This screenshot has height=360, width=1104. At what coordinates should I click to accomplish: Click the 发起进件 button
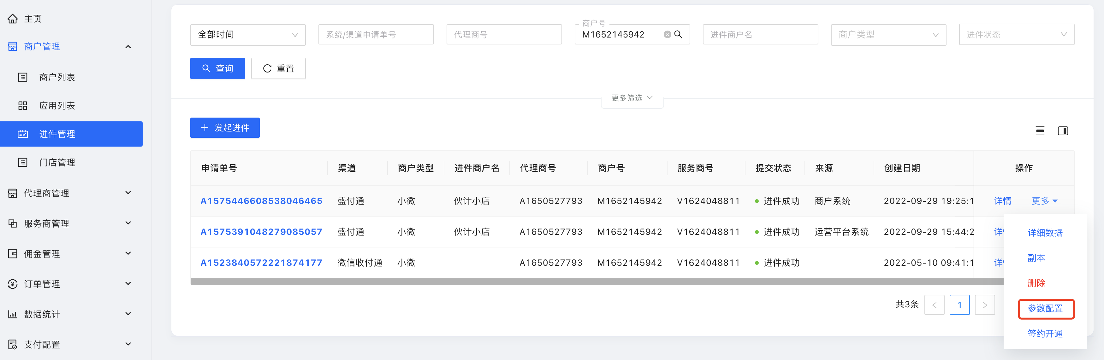pos(225,128)
